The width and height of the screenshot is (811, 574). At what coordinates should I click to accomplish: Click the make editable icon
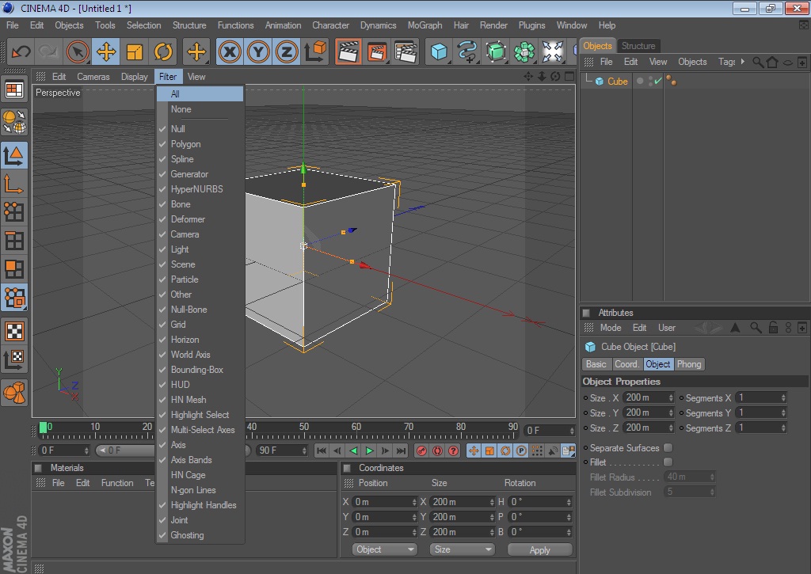coord(14,122)
